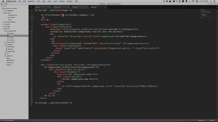
Task: Open the Goto menu
Action: (x=49, y=1)
